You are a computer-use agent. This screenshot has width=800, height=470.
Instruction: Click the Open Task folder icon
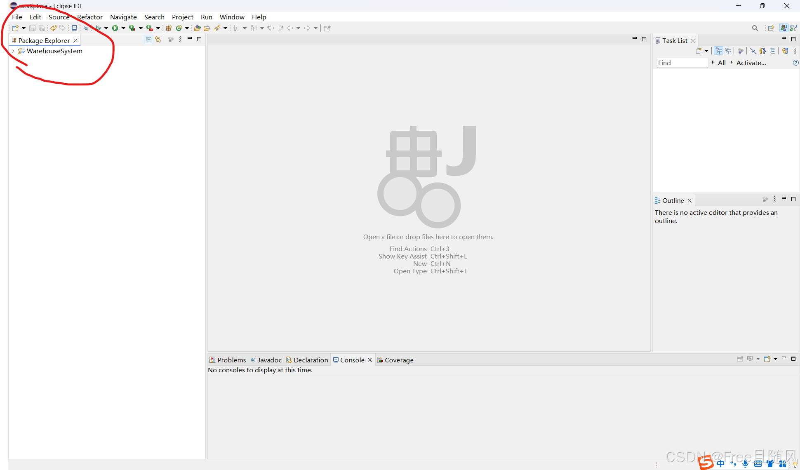(x=207, y=28)
